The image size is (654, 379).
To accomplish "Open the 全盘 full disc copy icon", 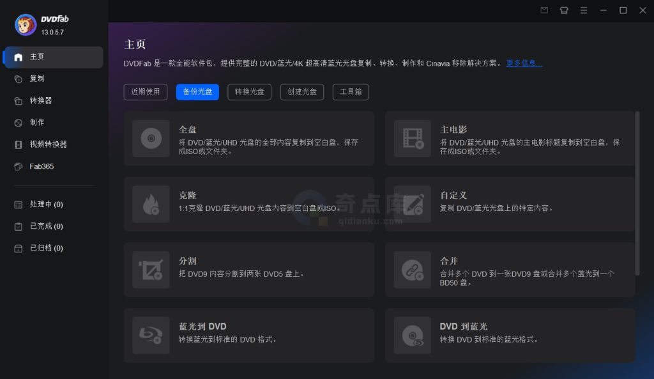I will 151,138.
